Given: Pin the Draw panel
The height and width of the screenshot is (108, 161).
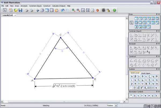Looking at the screenshot, I should pyautogui.click(x=156, y=14).
